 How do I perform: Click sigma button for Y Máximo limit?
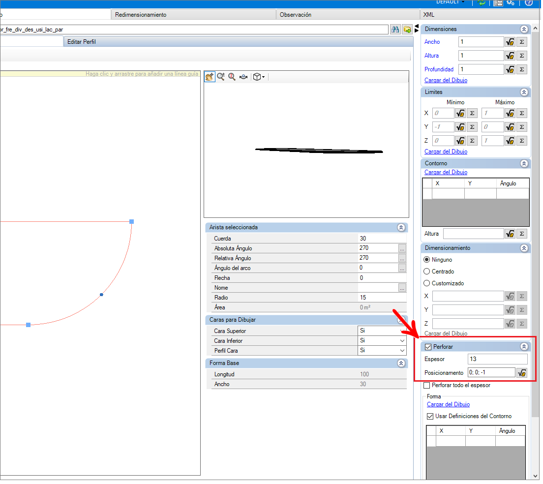[x=523, y=127]
